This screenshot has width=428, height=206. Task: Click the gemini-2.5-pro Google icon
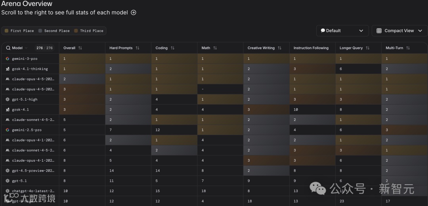pyautogui.click(x=8, y=130)
